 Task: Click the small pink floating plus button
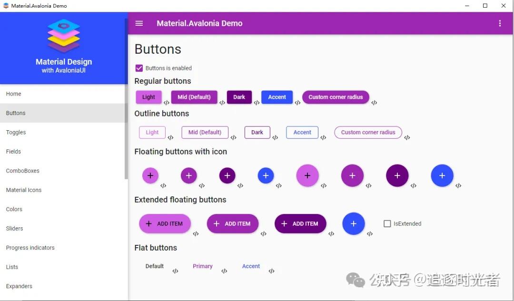click(150, 175)
